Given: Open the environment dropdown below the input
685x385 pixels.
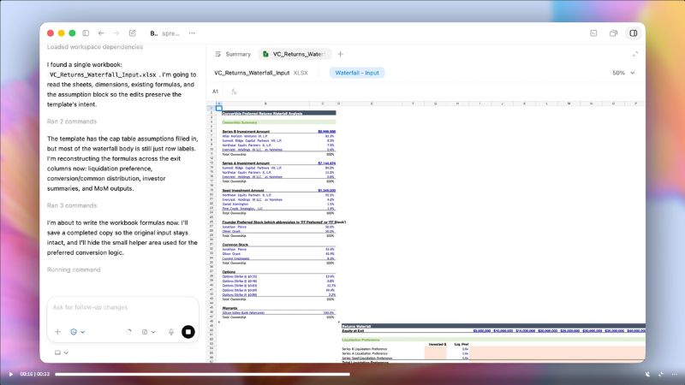Looking at the screenshot, I should pos(62,352).
